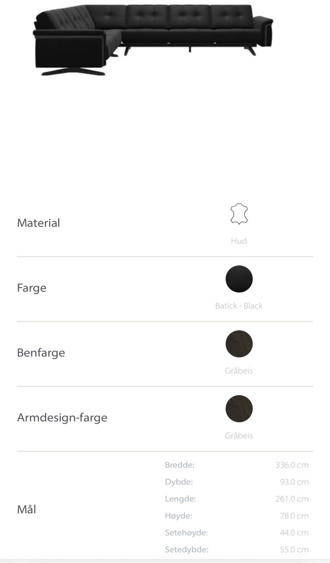Click the Benfarge row label

pos(41,353)
